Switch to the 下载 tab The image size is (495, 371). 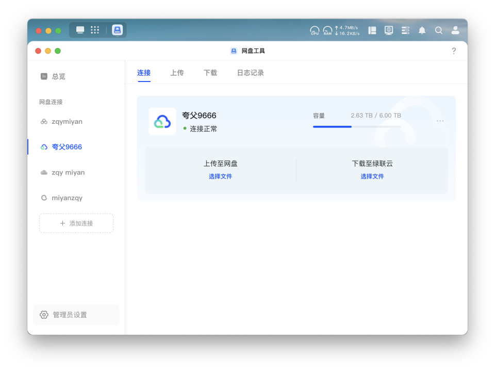(210, 73)
